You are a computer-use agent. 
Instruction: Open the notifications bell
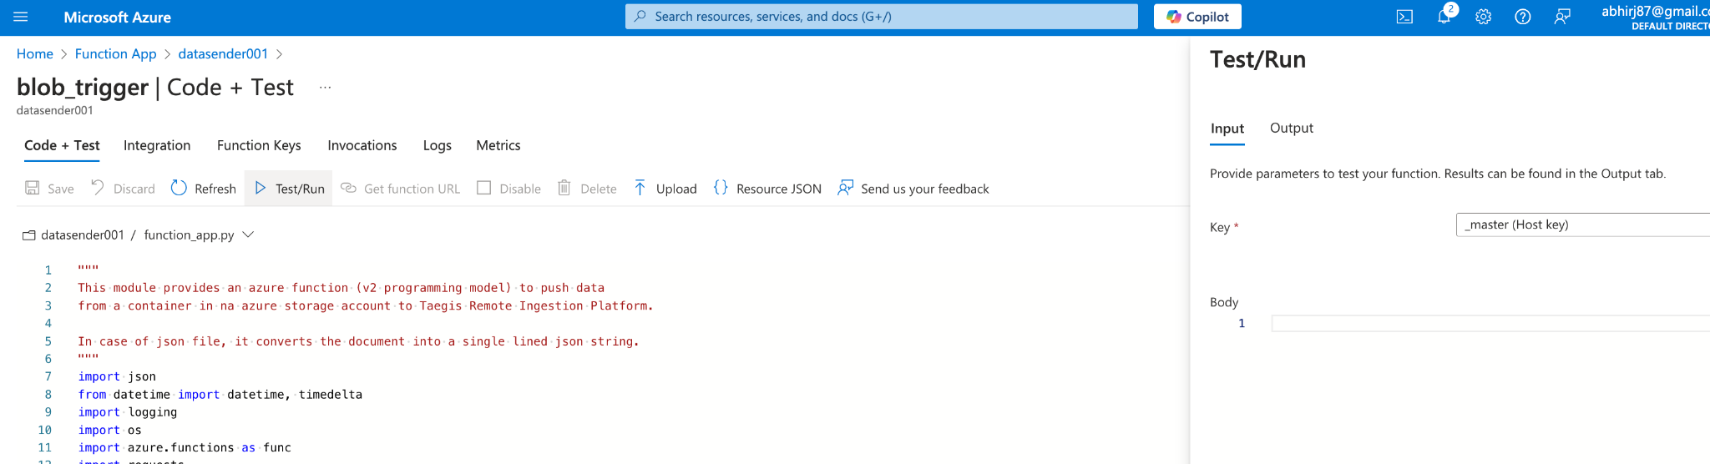coord(1444,17)
